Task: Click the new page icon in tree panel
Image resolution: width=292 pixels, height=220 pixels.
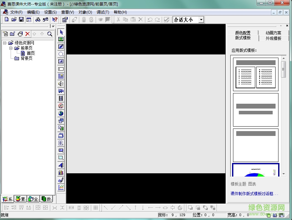Action: (5, 34)
